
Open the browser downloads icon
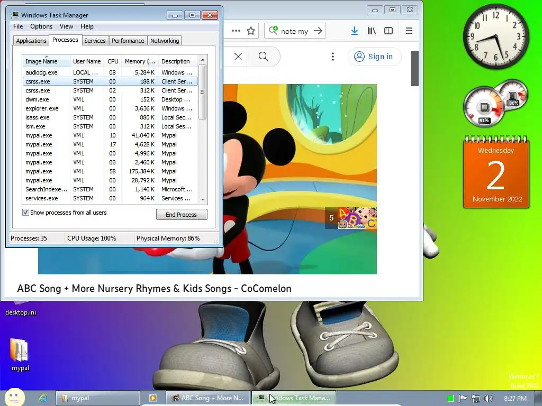[355, 31]
